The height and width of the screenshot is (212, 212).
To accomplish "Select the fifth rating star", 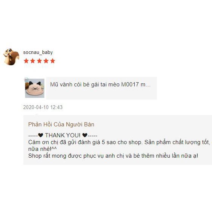I will click(52, 61).
